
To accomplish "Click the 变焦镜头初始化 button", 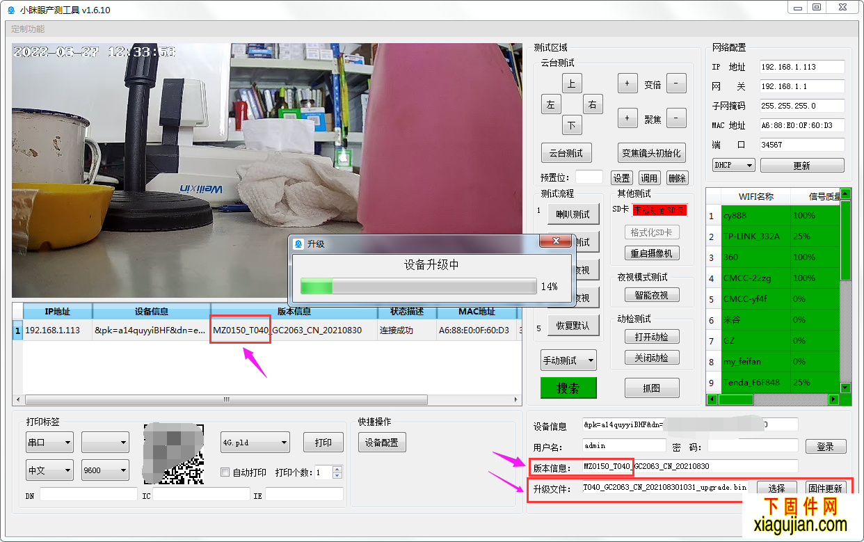I will click(652, 153).
